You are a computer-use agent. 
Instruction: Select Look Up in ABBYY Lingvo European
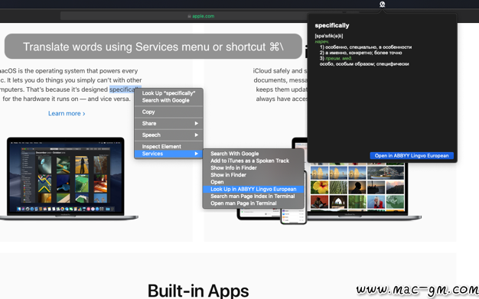click(253, 189)
